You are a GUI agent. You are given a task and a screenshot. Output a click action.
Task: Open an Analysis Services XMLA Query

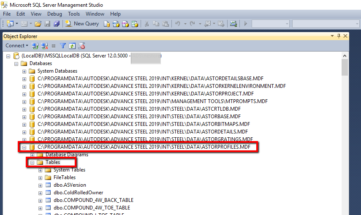(135, 24)
